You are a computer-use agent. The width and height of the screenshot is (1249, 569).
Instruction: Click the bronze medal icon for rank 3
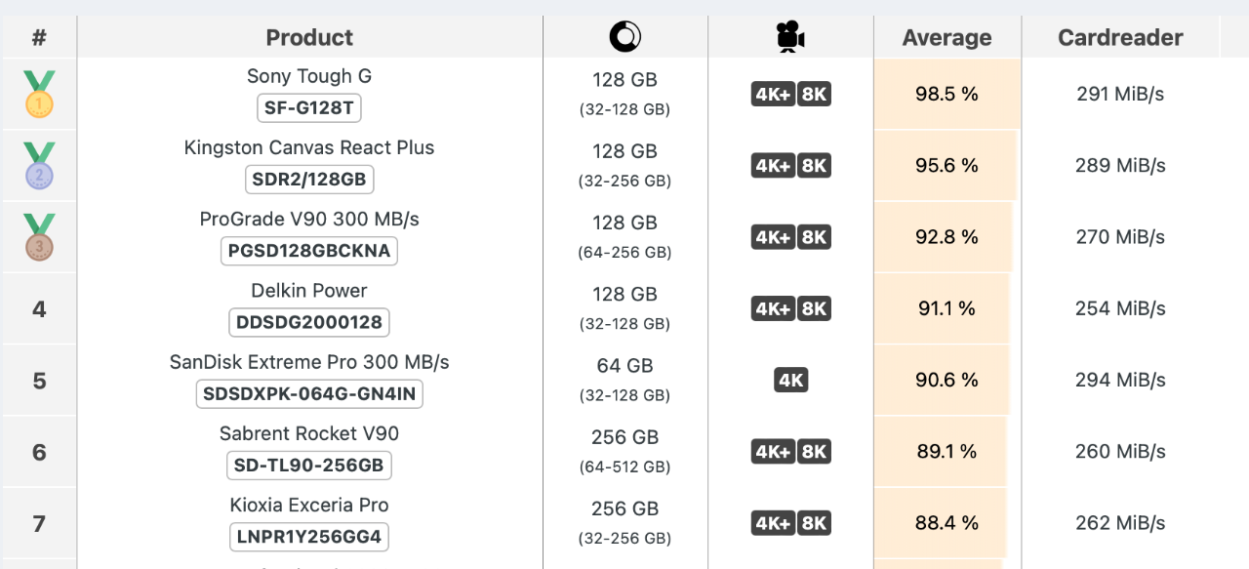click(39, 237)
